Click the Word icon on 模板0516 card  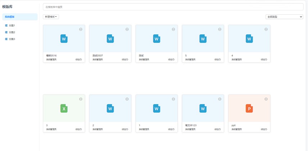point(64,38)
